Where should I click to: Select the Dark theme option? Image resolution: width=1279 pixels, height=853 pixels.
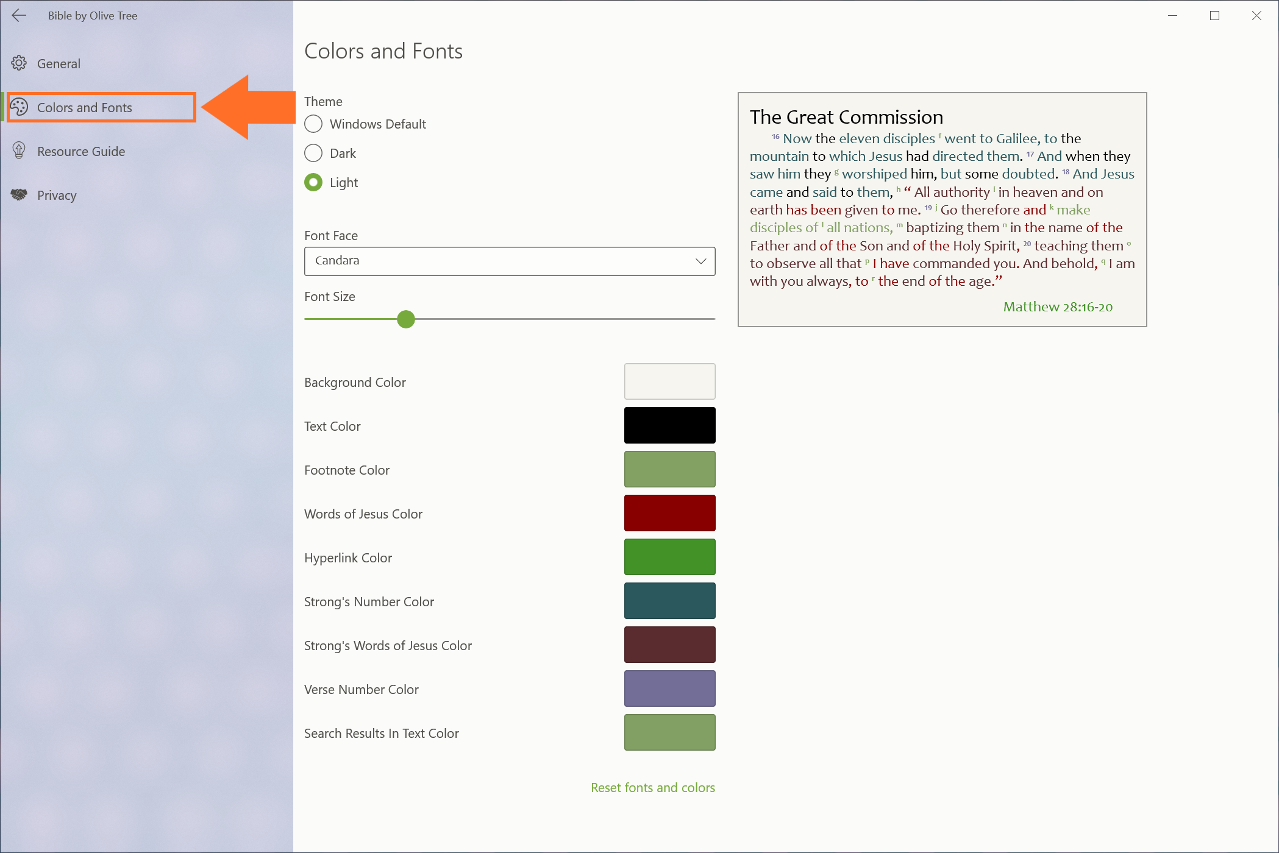(x=313, y=154)
